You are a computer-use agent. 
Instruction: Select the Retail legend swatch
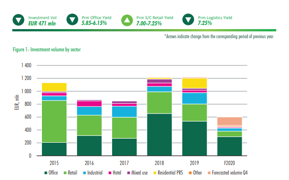point(65,173)
